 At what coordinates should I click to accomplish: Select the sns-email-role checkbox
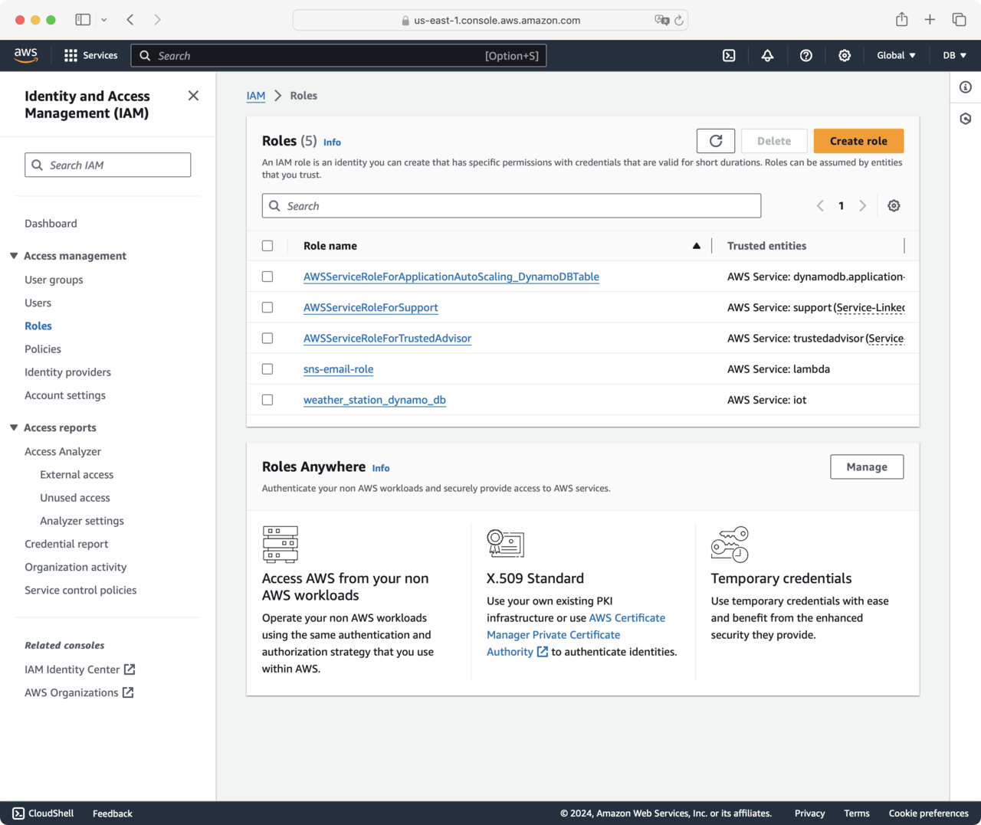(267, 369)
